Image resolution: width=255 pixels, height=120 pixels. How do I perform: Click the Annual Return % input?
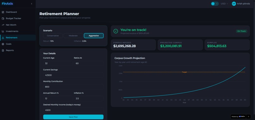pos(58,99)
